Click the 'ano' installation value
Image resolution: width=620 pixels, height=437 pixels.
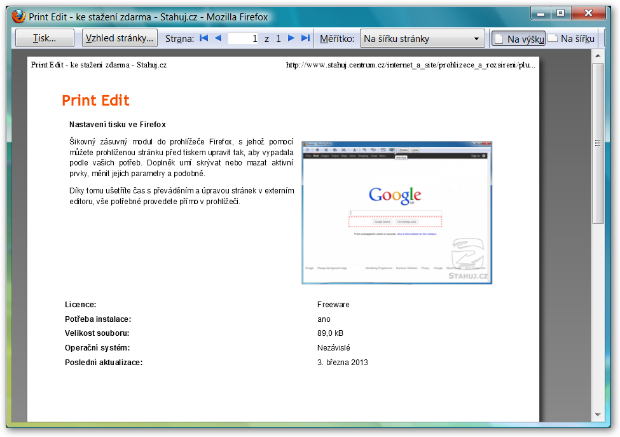coord(324,319)
